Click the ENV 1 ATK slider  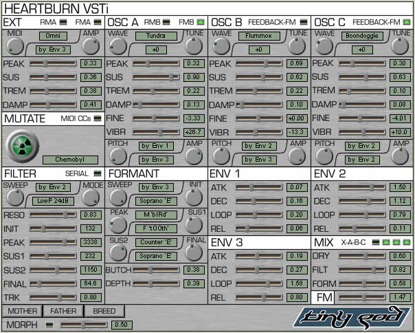click(x=259, y=187)
